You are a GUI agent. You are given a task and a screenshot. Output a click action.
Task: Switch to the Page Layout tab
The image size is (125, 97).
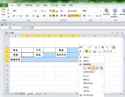click(29, 5)
